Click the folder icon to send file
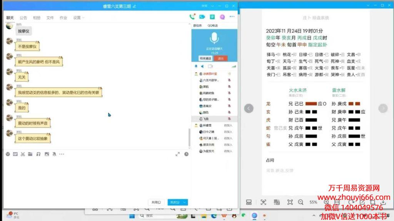The height and width of the screenshot is (221, 394). (x=30, y=154)
